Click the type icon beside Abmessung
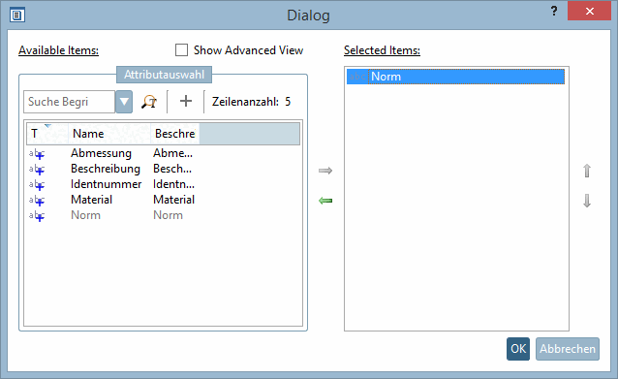618x379 pixels. coord(37,154)
